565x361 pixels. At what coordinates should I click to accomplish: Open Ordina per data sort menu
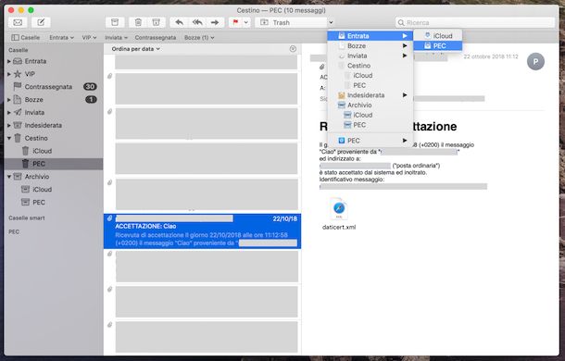(x=135, y=49)
